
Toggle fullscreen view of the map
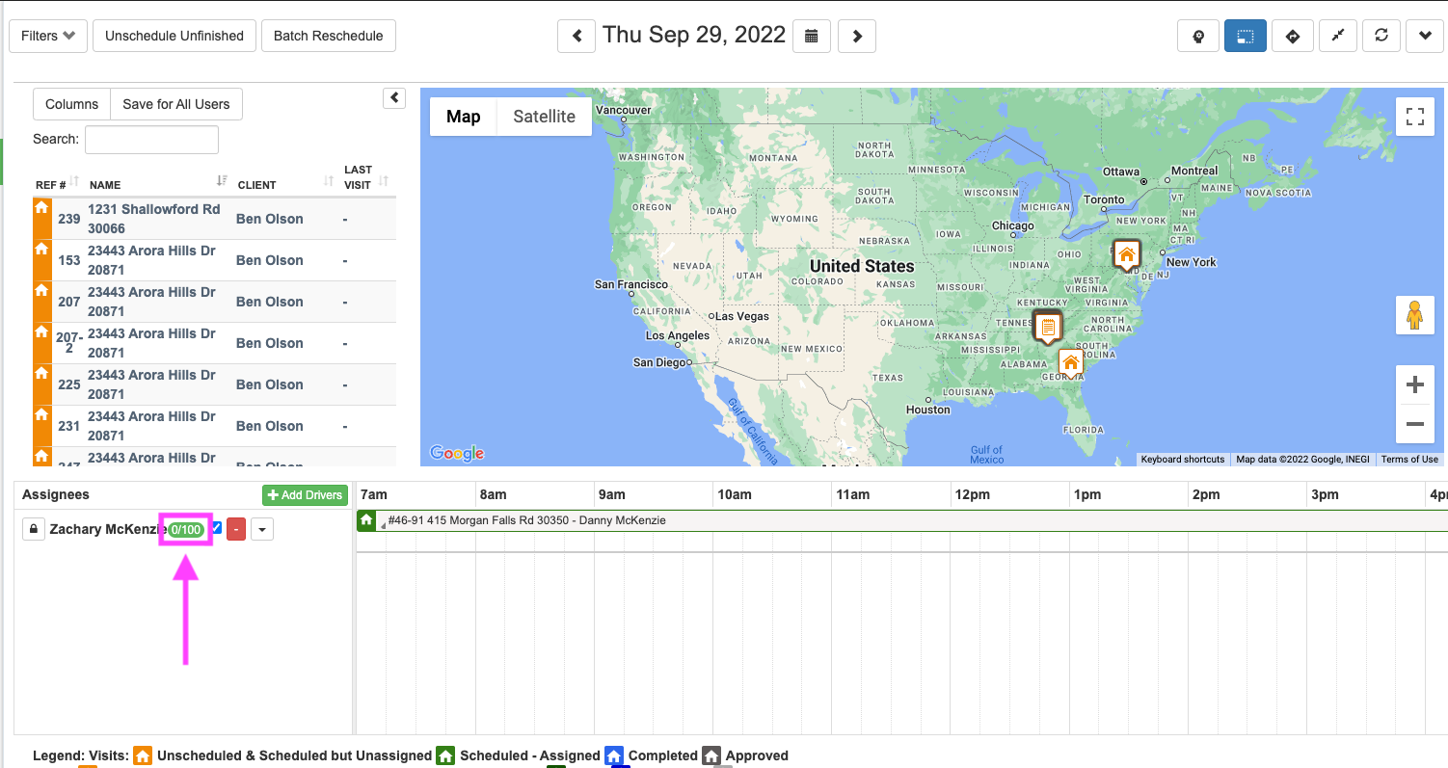point(1414,117)
